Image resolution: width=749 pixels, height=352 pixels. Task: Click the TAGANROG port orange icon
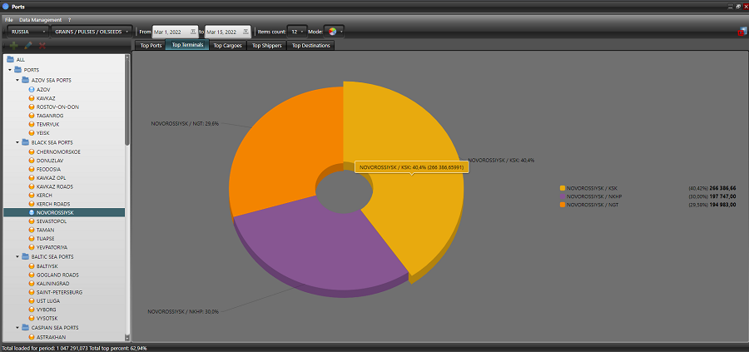32,116
